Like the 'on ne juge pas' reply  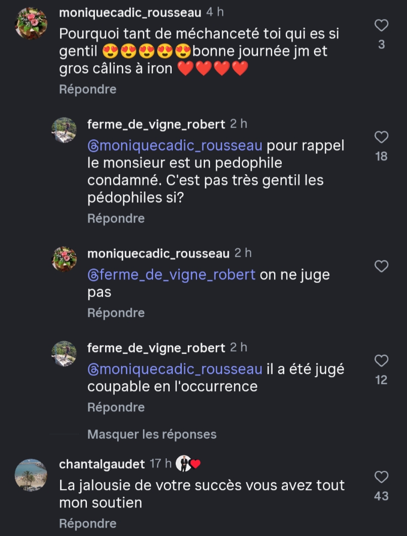click(381, 266)
